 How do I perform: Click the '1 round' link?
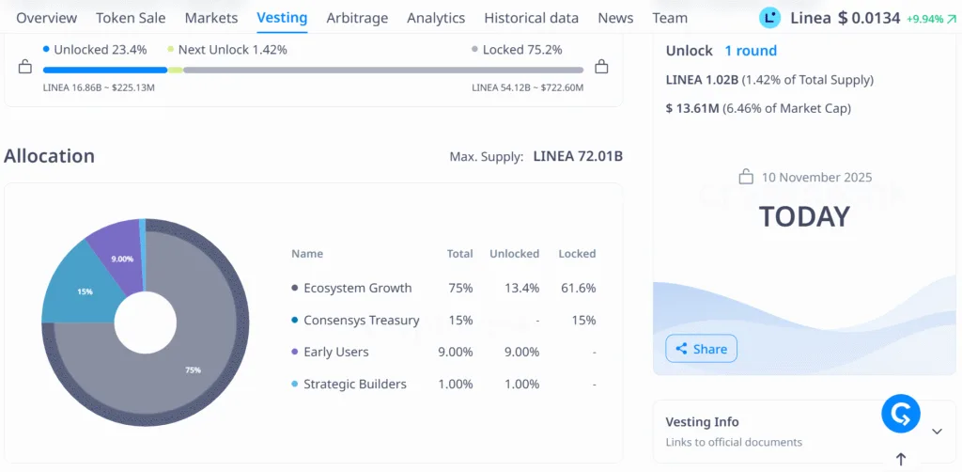pos(751,51)
